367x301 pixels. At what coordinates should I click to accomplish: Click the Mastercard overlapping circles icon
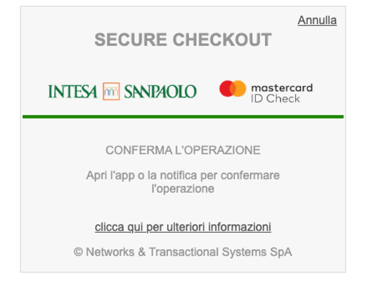232,89
